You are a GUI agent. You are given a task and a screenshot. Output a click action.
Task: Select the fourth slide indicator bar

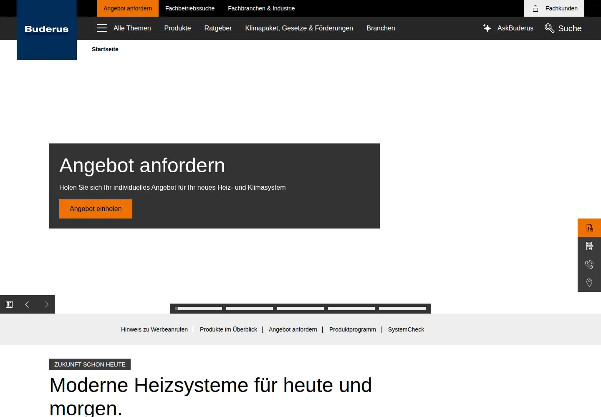351,309
